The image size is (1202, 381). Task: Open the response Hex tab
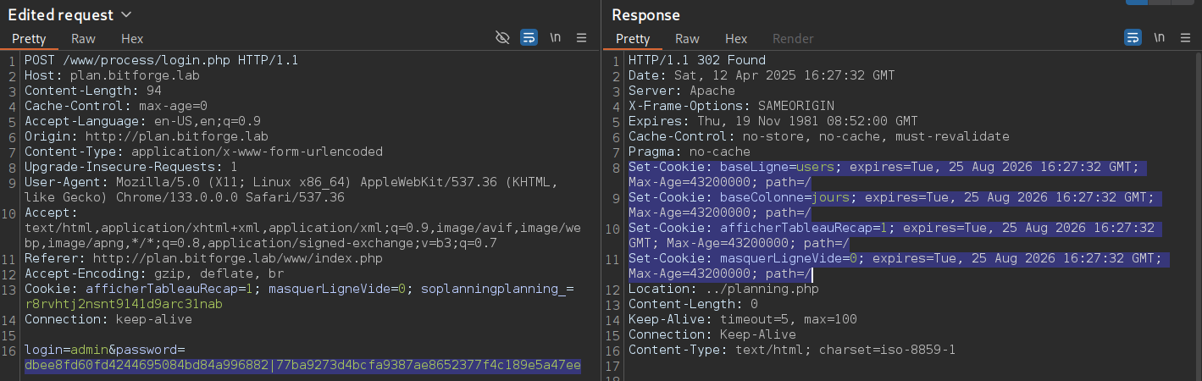[736, 39]
